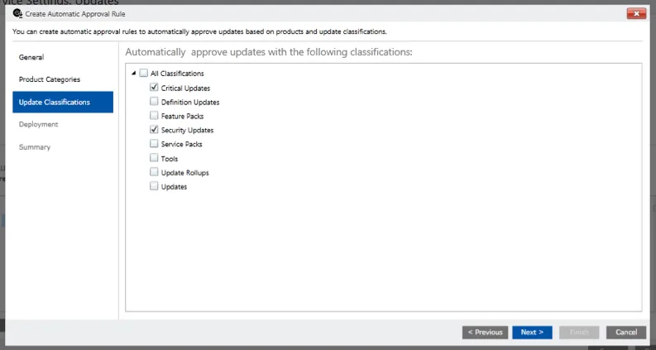
Task: Uncheck the Security Updates checkbox
Action: pyautogui.click(x=154, y=129)
